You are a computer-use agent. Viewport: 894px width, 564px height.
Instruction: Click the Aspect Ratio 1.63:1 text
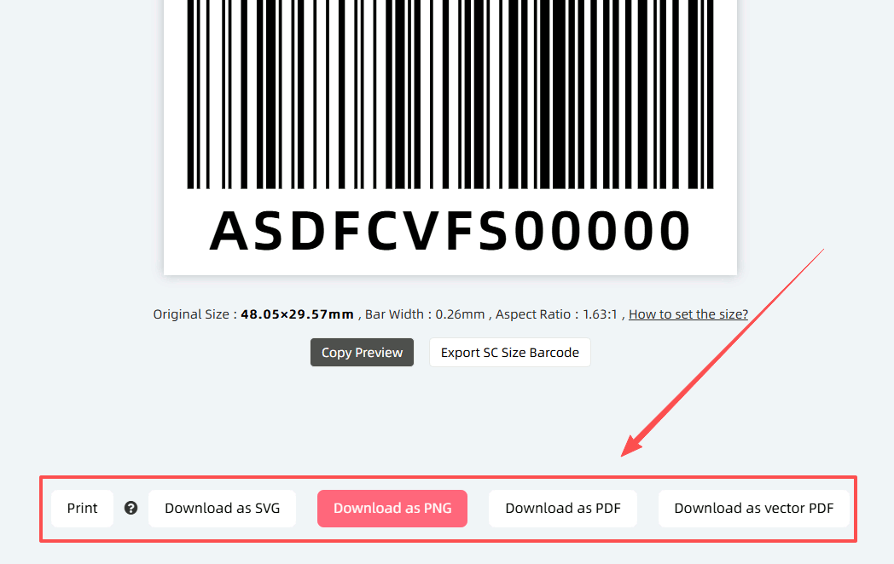pyautogui.click(x=556, y=314)
